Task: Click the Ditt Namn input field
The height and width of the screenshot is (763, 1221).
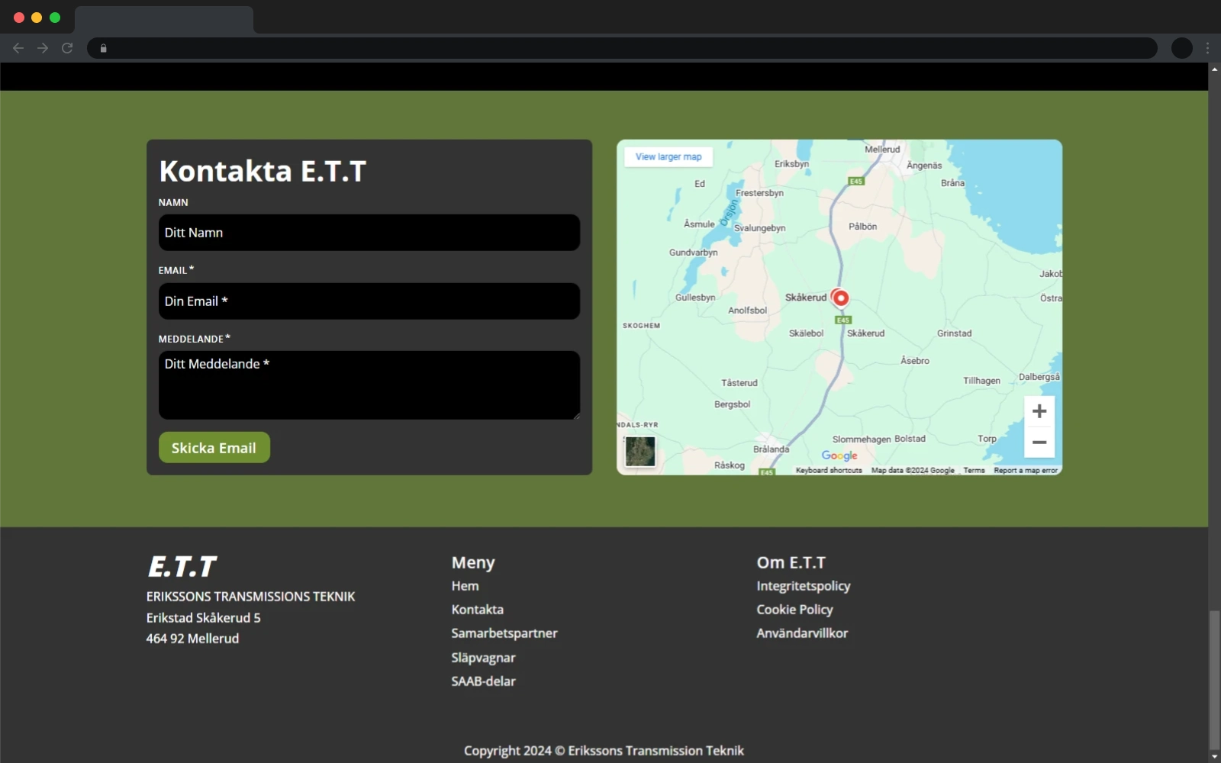Action: 369,233
